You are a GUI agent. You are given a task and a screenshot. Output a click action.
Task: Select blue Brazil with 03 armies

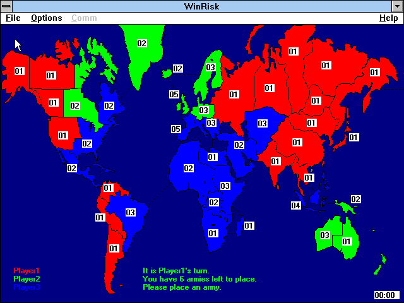tap(131, 212)
